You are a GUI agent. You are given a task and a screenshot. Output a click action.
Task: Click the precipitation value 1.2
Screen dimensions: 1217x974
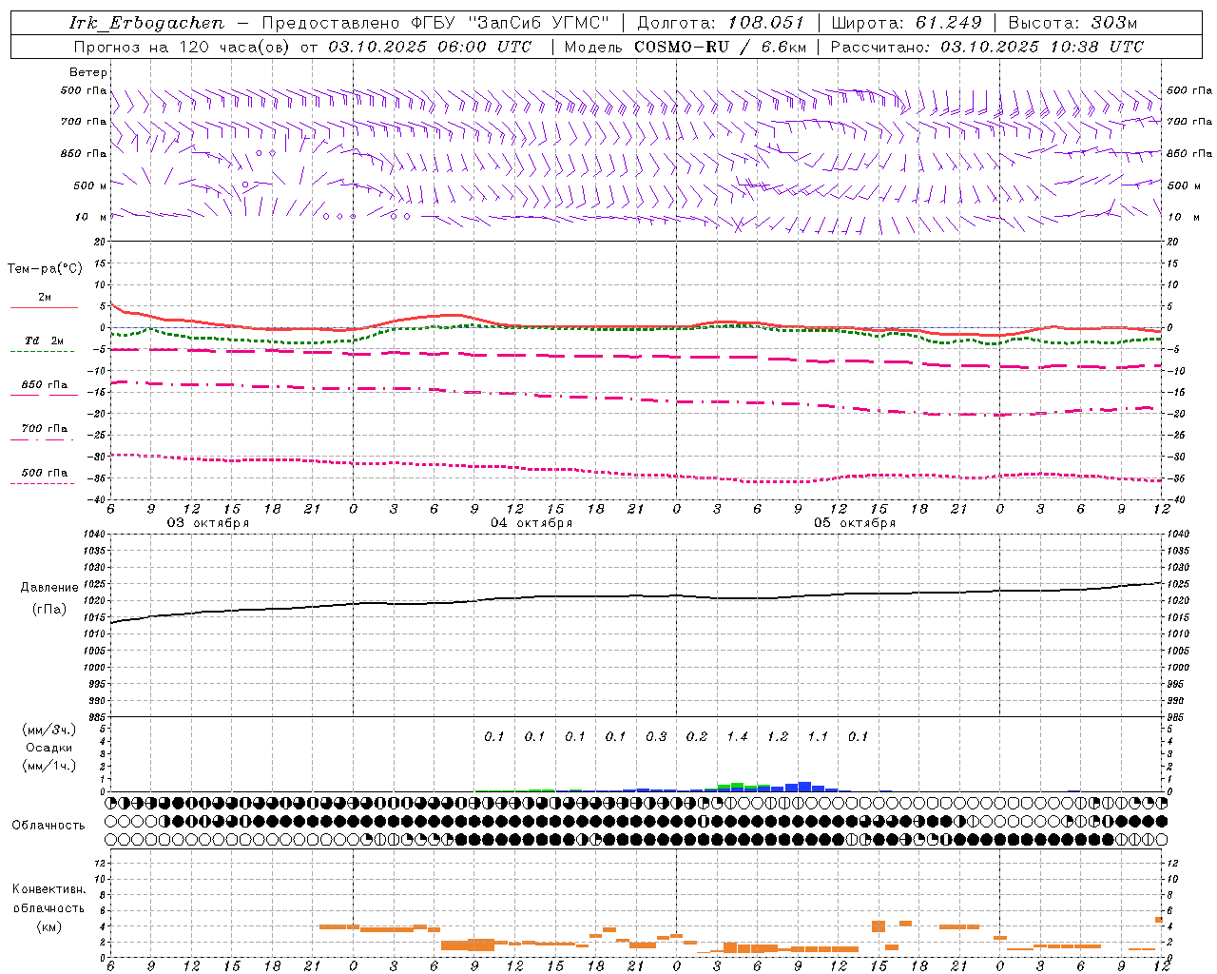click(x=778, y=737)
